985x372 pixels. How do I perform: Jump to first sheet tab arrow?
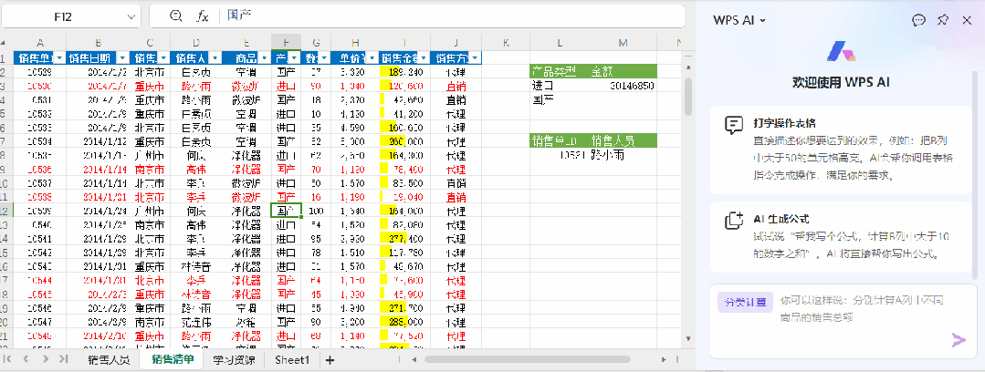tap(8, 359)
